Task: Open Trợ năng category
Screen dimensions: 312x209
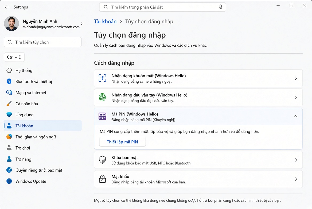Action: (43, 159)
